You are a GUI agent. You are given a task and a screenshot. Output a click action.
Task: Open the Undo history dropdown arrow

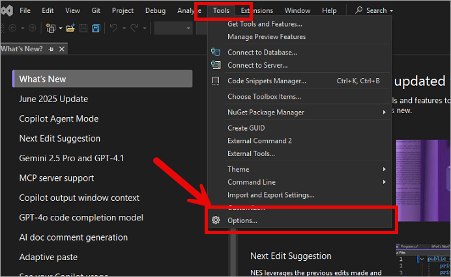(x=124, y=28)
